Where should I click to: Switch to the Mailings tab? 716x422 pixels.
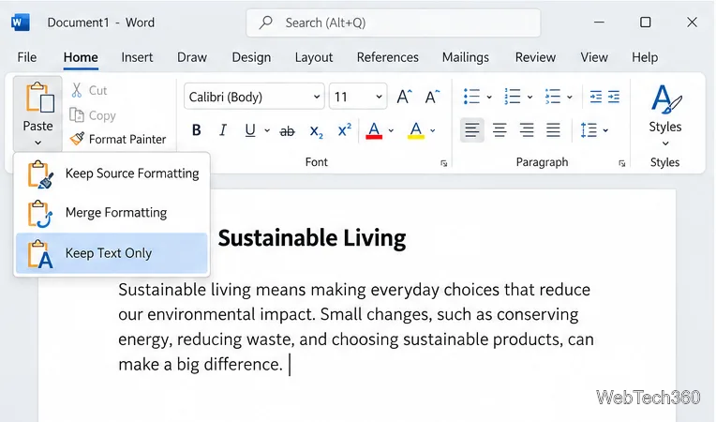(466, 57)
